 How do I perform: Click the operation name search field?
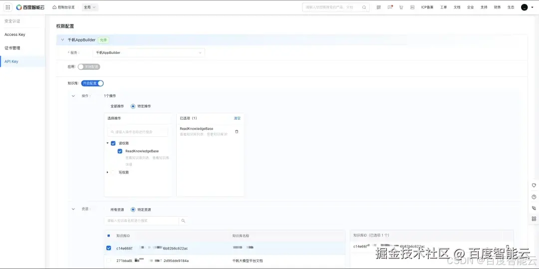tap(138, 132)
